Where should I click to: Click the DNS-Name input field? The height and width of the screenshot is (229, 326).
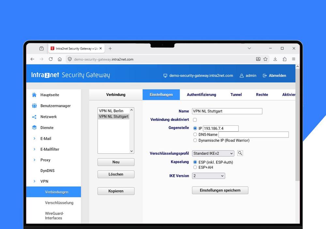coord(253,135)
